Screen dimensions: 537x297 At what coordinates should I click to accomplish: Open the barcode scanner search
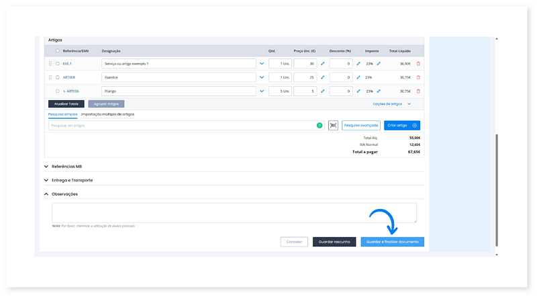333,126
